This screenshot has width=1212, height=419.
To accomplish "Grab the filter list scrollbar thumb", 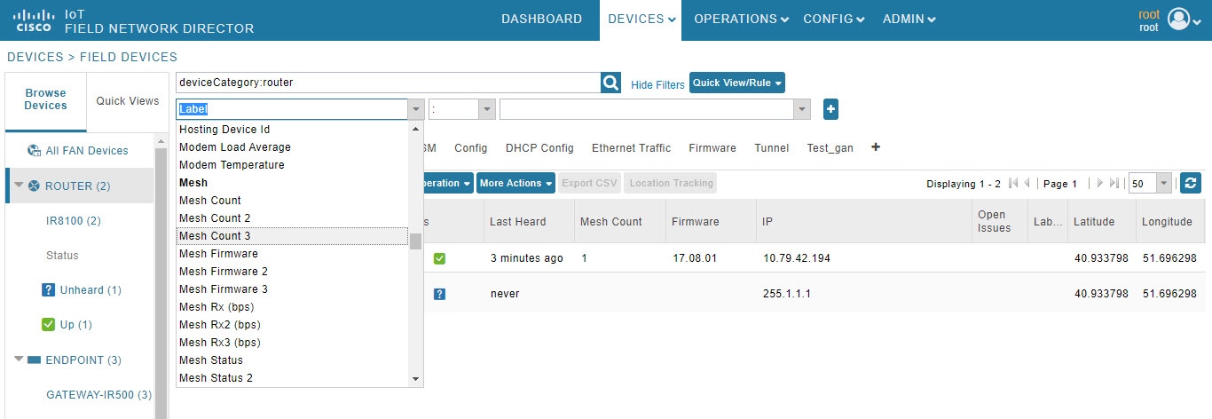I will [415, 241].
